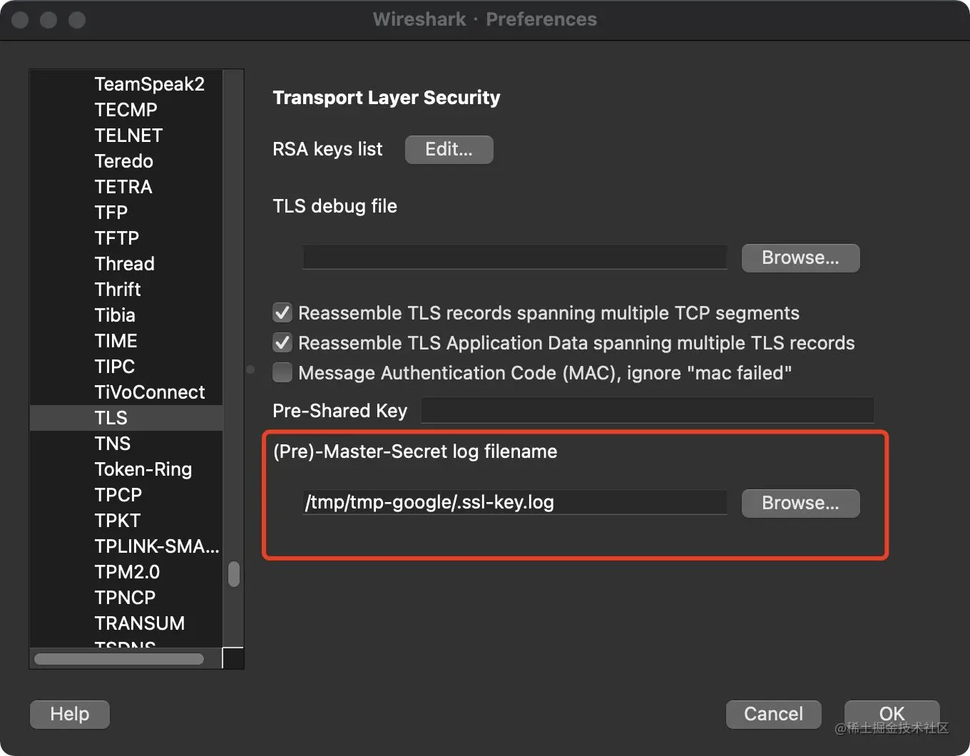This screenshot has width=970, height=756.
Task: Cancel the preferences dialog
Action: pos(773,714)
